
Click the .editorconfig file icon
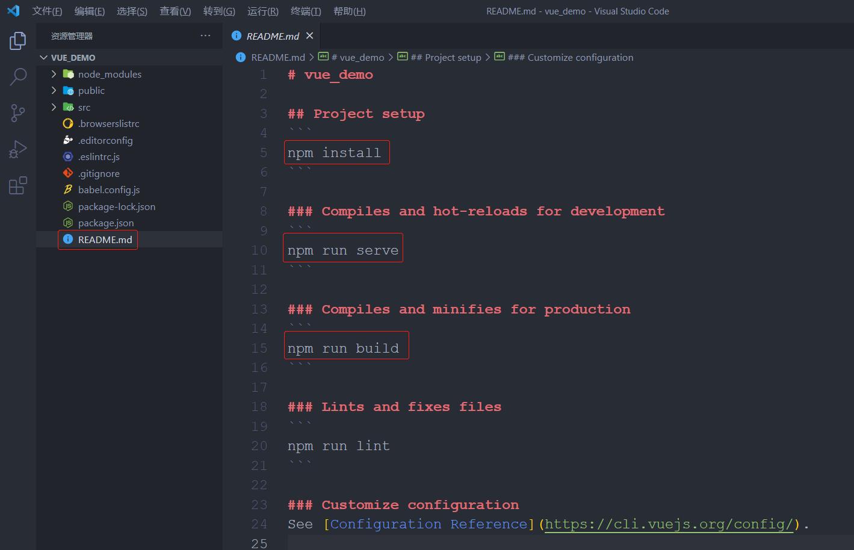click(x=68, y=140)
